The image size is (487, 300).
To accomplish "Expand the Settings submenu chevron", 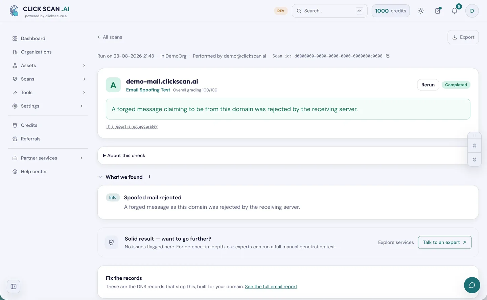I will coord(82,106).
